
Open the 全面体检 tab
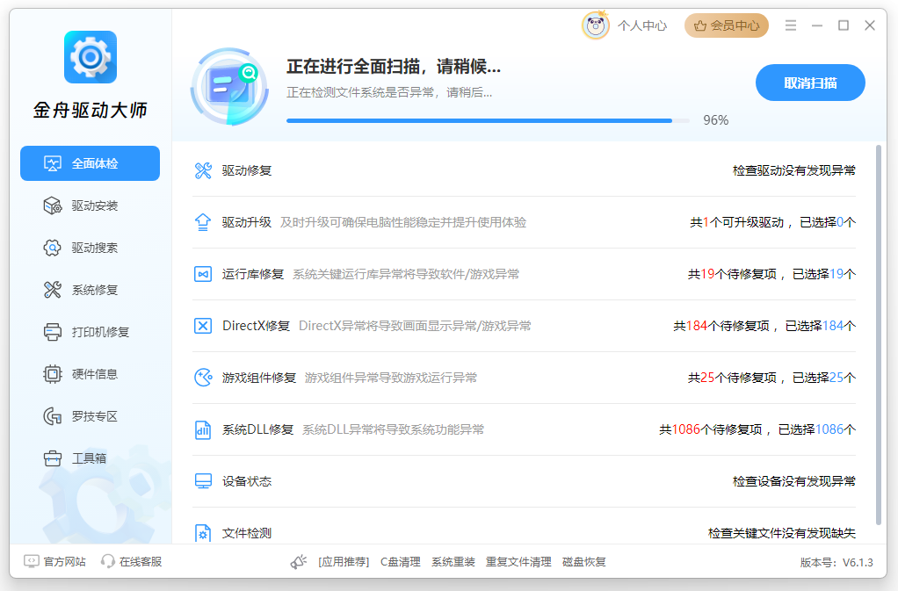[x=90, y=163]
